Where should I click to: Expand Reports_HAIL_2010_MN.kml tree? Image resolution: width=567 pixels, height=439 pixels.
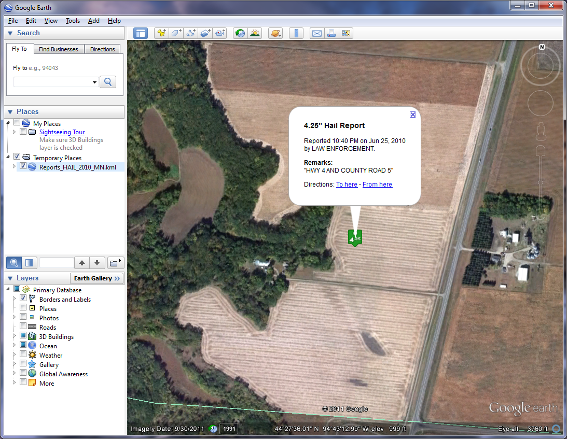tap(15, 166)
